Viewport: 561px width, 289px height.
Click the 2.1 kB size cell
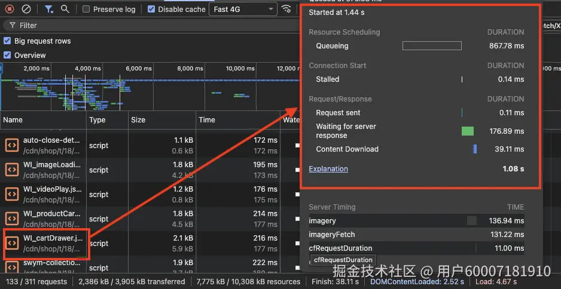[183, 238]
